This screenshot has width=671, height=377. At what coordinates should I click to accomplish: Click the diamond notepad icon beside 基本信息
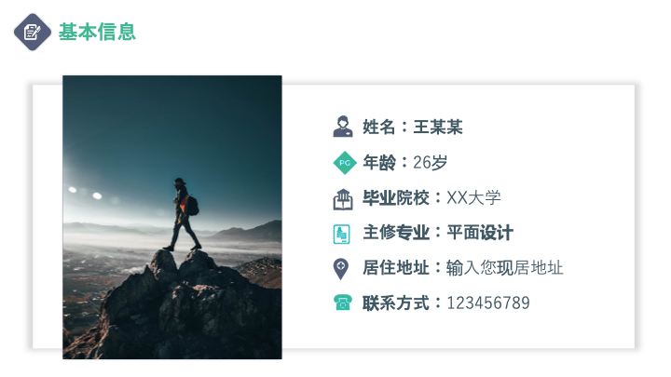(x=33, y=32)
